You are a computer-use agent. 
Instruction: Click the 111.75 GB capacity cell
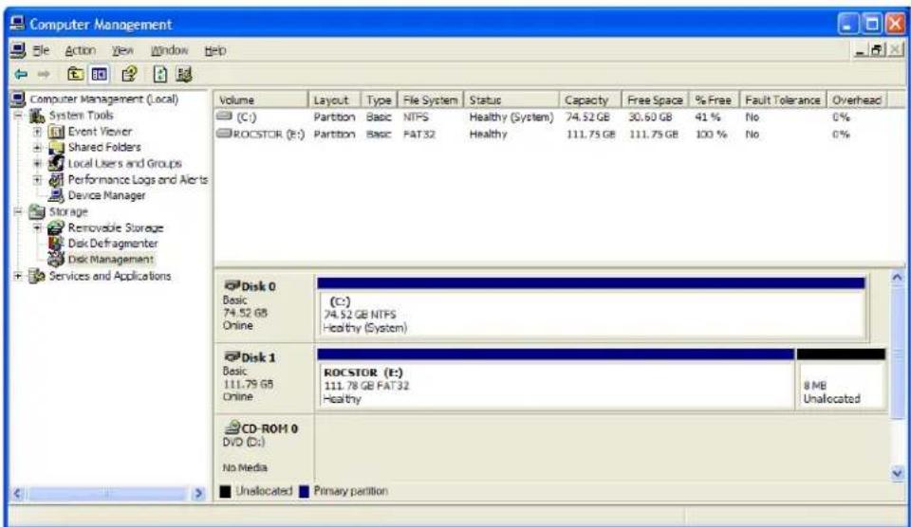click(x=590, y=134)
